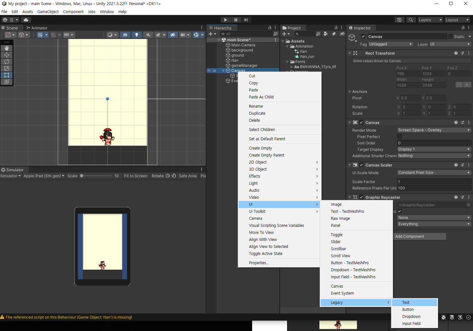Image resolution: width=473 pixels, height=331 pixels.
Task: Lock the Inspector panel
Action: [463, 28]
